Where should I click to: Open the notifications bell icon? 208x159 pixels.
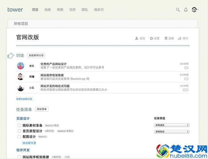tap(186, 10)
